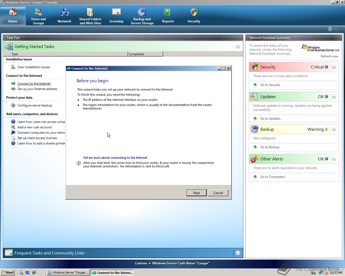Open Shared Folders and Web Sites
This screenshot has height=276, width=345.
pos(90,16)
